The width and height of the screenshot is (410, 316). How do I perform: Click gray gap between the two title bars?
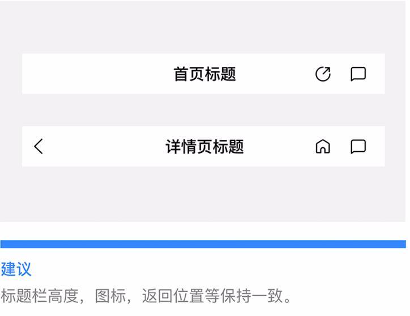(x=203, y=110)
